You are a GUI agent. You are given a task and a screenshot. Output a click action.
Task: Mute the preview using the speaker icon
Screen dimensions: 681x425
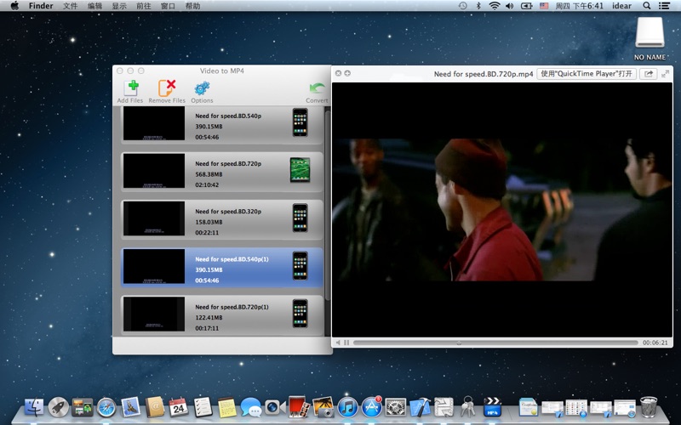click(x=338, y=343)
